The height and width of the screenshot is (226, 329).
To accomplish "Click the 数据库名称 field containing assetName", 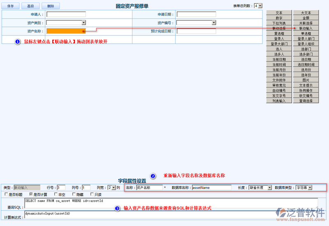I will point(212,188).
